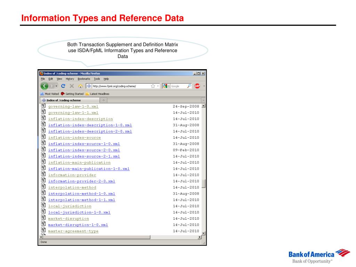356x267 pixels.
Task: Open the list-all-tabs dropdown on the tab bar
Action: (x=203, y=100)
